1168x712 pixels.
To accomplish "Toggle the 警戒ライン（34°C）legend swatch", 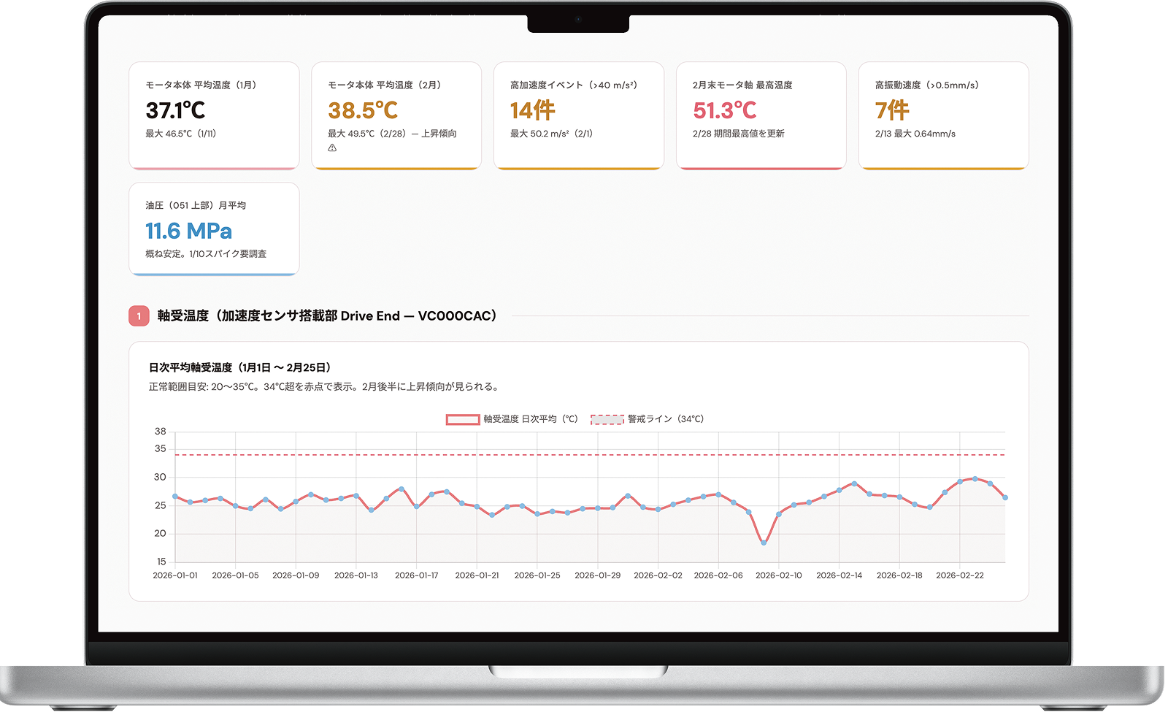I will pos(607,419).
